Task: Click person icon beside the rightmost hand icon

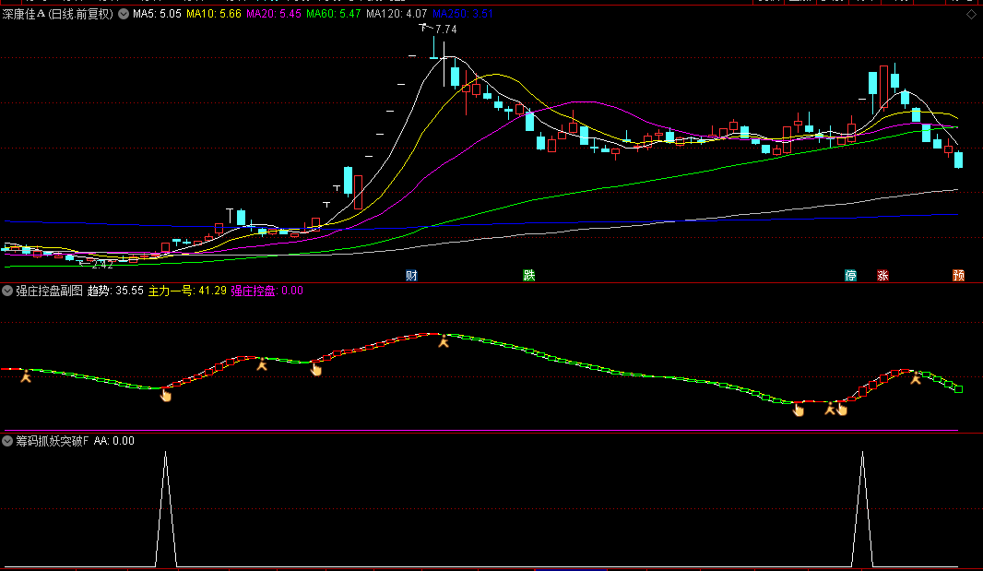Action: pos(830,410)
